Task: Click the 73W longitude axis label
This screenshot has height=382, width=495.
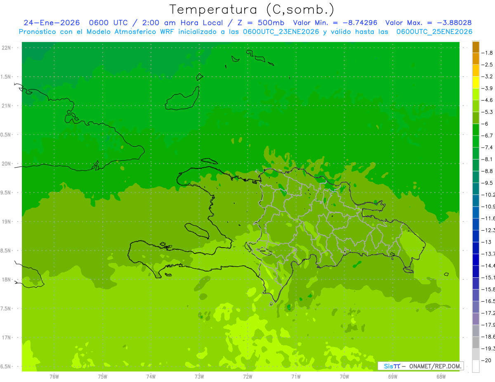Action: (199, 376)
